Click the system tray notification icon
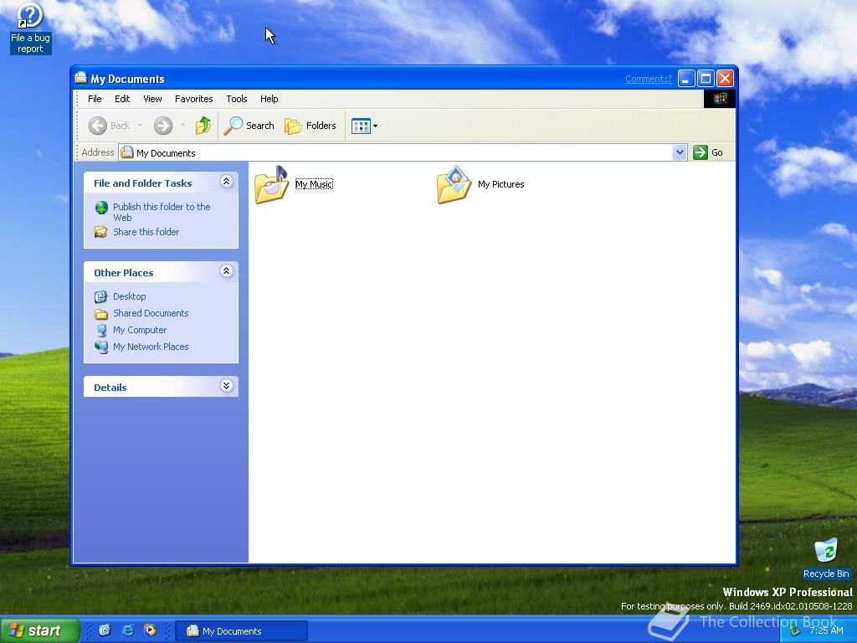The image size is (857, 643). (795, 631)
